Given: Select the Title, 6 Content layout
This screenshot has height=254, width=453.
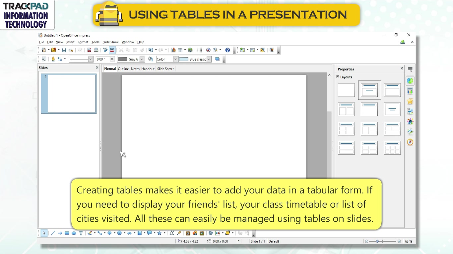Looking at the screenshot, I should (x=392, y=148).
